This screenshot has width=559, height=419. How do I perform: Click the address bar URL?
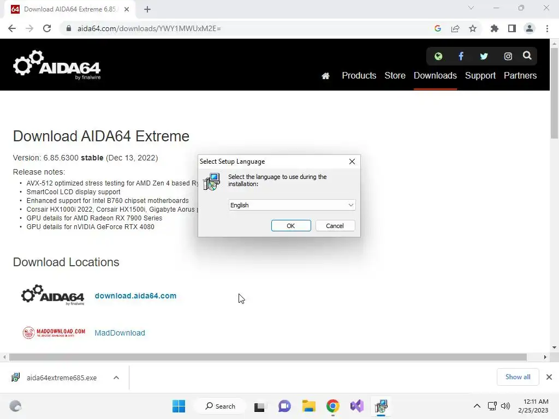[149, 28]
